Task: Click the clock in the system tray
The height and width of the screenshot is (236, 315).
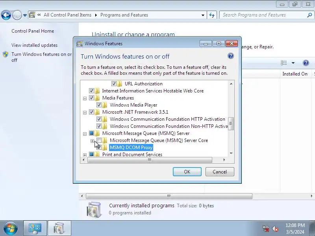Action: 295,229
